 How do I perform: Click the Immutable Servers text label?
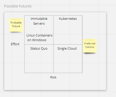[x=39, y=21]
